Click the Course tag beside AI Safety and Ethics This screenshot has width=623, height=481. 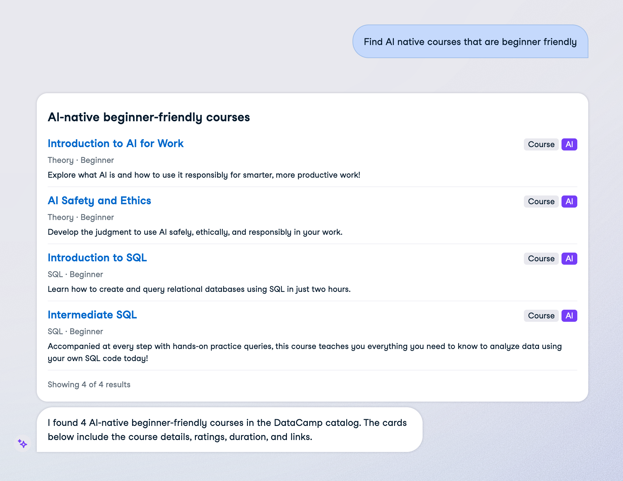(541, 202)
